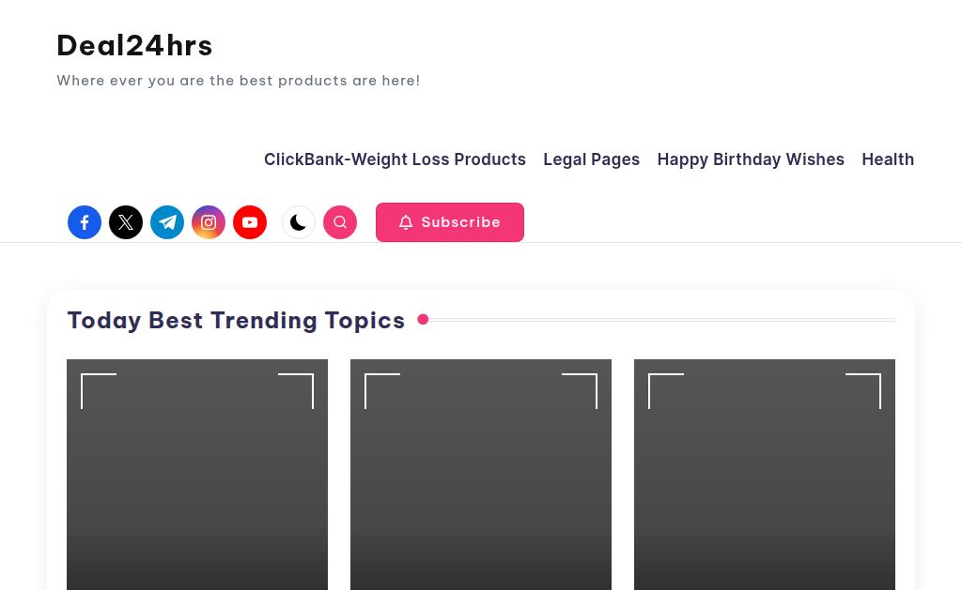Click the Subscribe button text

(x=460, y=222)
